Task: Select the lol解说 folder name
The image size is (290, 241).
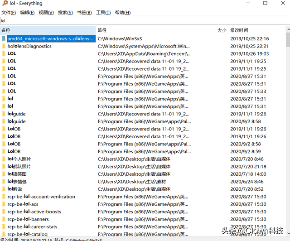Action: [x=14, y=189]
